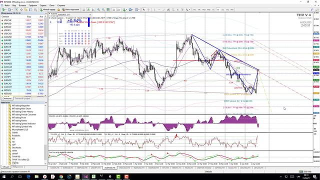Switch chart to line chart
Viewport: 320px width, 180px height.
click(x=93, y=9)
